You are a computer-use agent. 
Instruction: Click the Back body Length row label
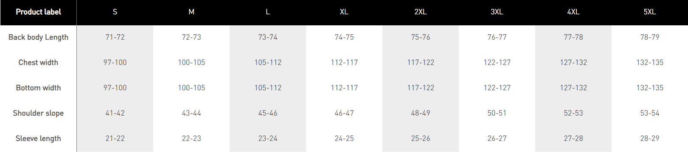[38, 37]
